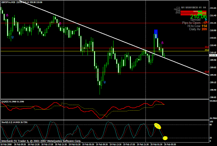The height and width of the screenshot is (146, 217).
Task: Click the Interbank FX Trader 4 copyright text
Action: (x=41, y=141)
